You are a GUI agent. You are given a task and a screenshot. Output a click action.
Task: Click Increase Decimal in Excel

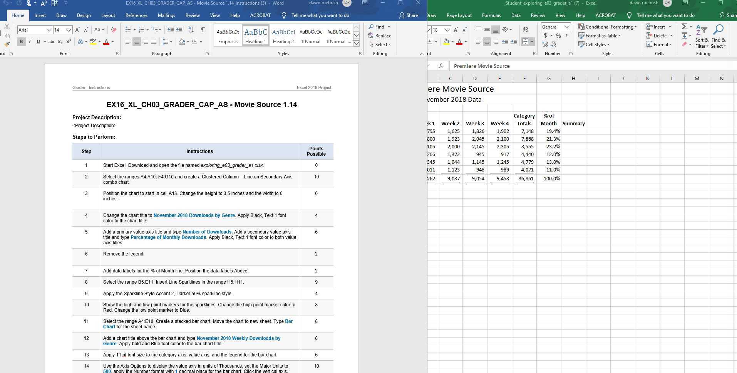click(x=545, y=44)
